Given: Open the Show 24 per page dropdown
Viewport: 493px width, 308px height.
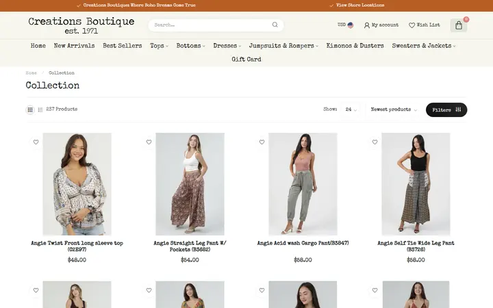Looking at the screenshot, I should [x=351, y=110].
